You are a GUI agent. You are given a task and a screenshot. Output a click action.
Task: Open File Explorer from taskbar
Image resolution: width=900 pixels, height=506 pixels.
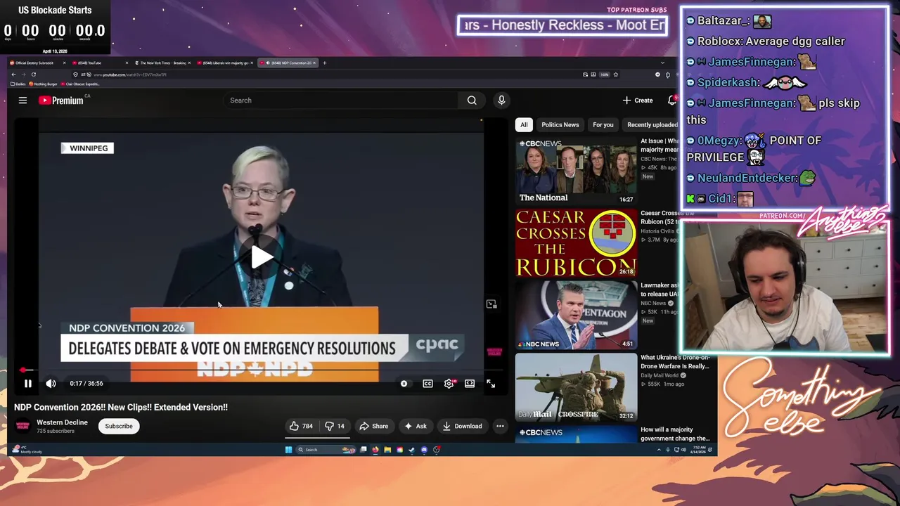[x=387, y=450]
